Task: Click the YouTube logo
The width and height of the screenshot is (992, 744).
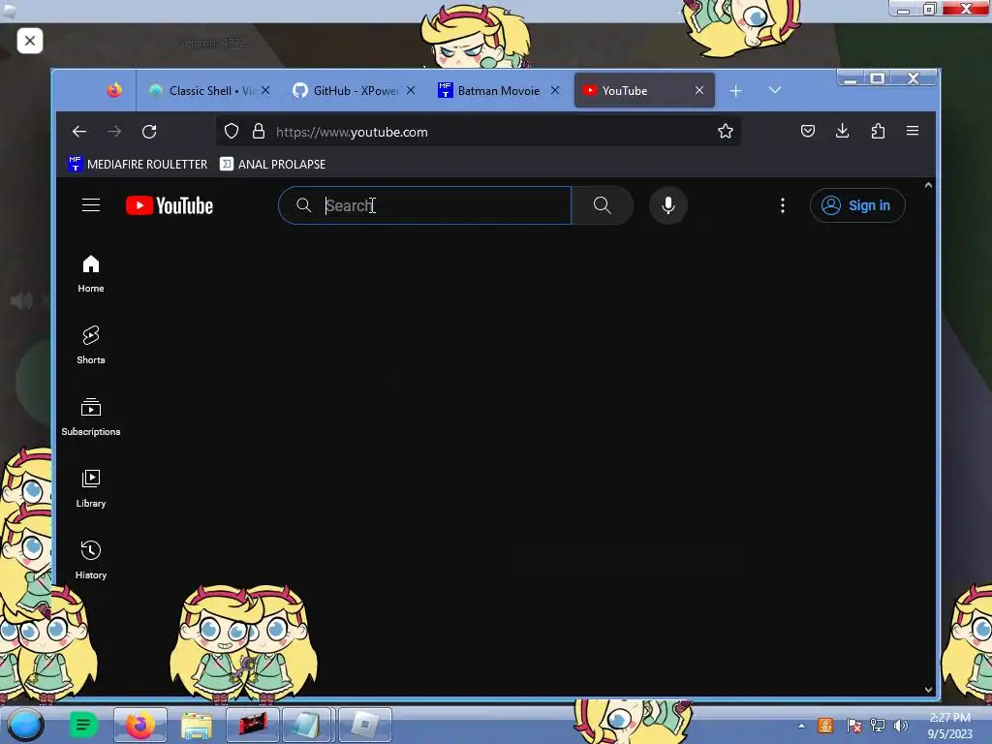Action: tap(170, 205)
